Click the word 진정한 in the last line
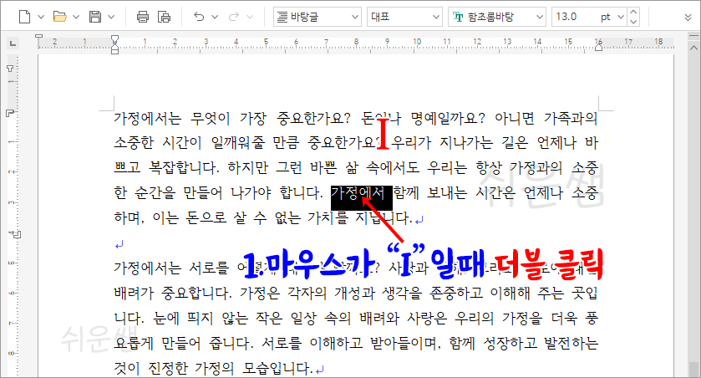This screenshot has width=701, height=378. pos(168,369)
